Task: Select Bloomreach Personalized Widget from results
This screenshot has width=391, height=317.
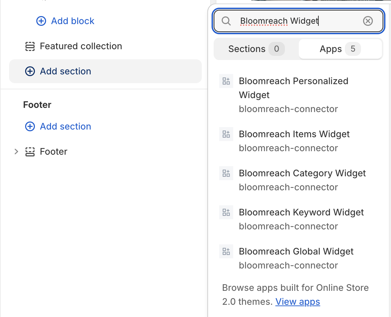Action: coord(293,88)
